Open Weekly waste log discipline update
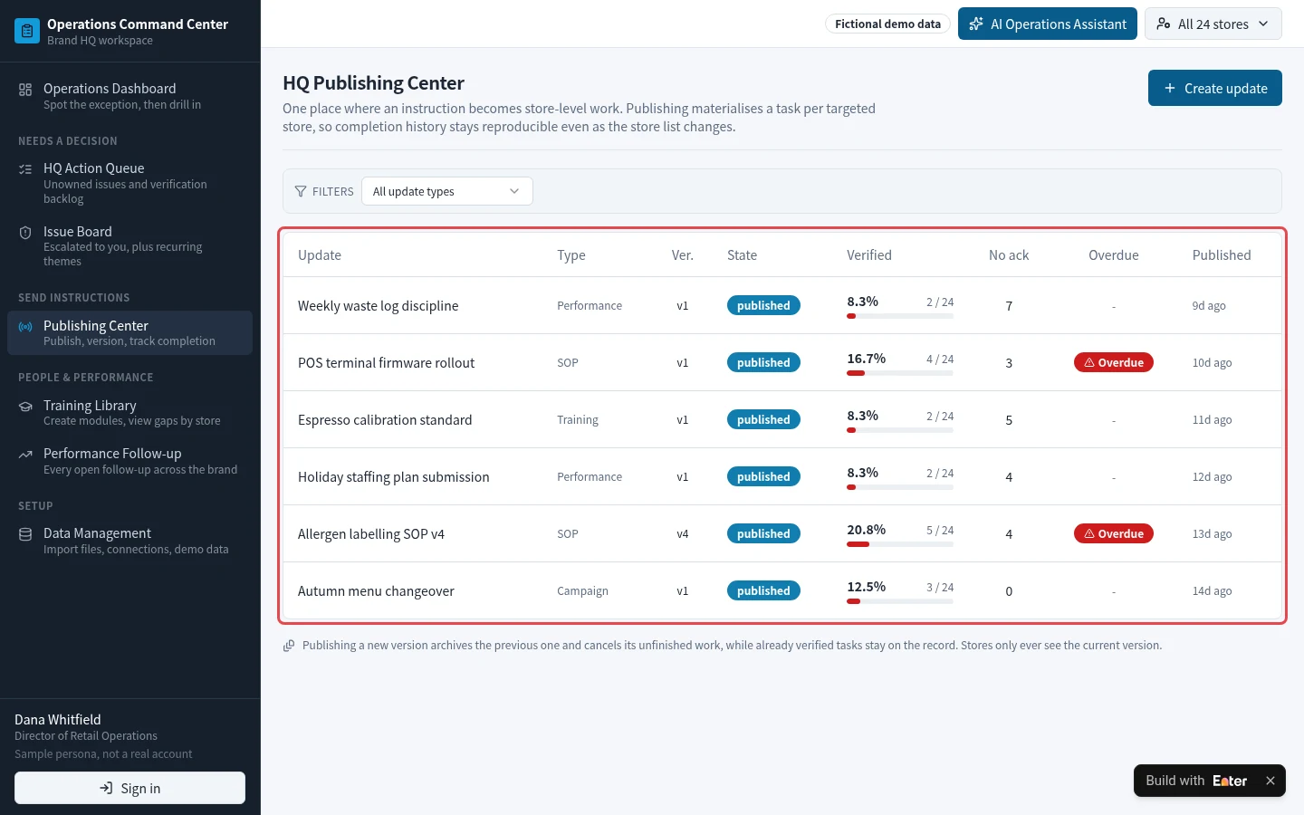The width and height of the screenshot is (1304, 815). click(x=782, y=305)
